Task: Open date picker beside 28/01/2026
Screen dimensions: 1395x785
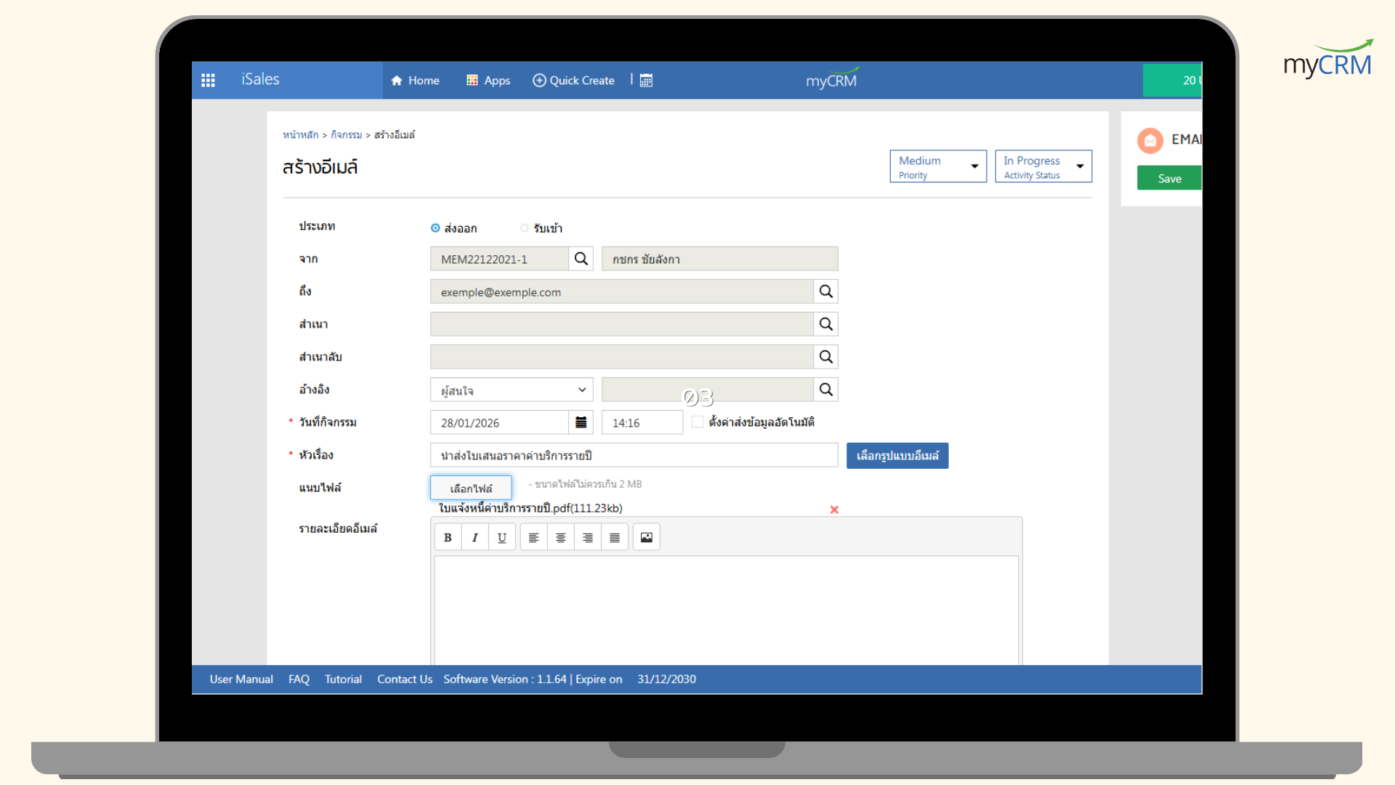Action: click(581, 422)
